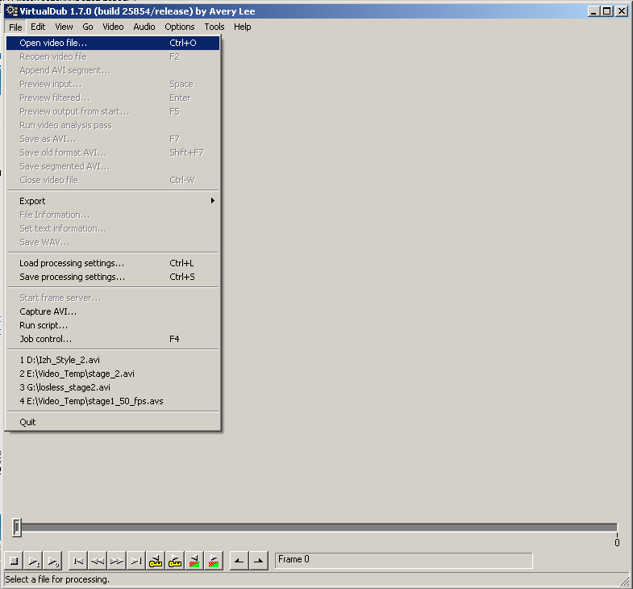The image size is (633, 589).
Task: Click previous scene change icon
Action: pyautogui.click(x=194, y=561)
